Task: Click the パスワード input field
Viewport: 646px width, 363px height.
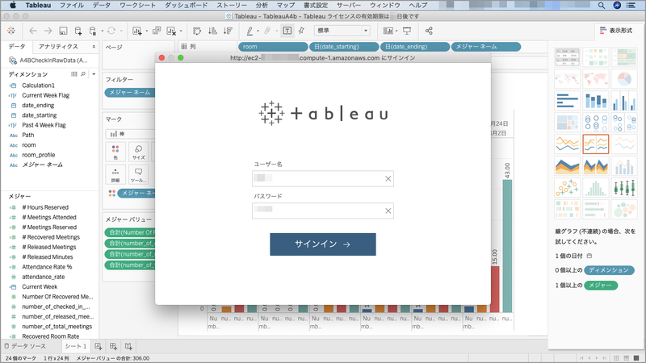Action: [322, 211]
